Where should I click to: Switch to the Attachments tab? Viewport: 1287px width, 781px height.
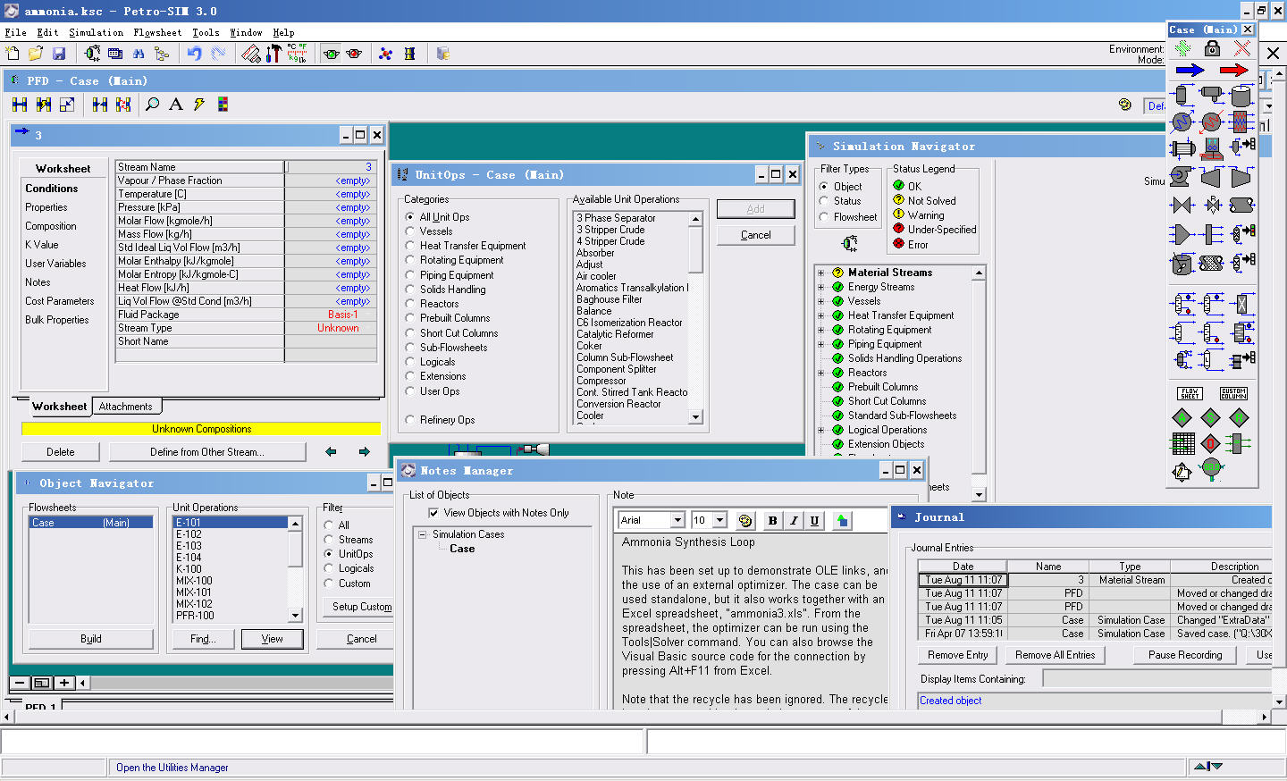pos(126,407)
